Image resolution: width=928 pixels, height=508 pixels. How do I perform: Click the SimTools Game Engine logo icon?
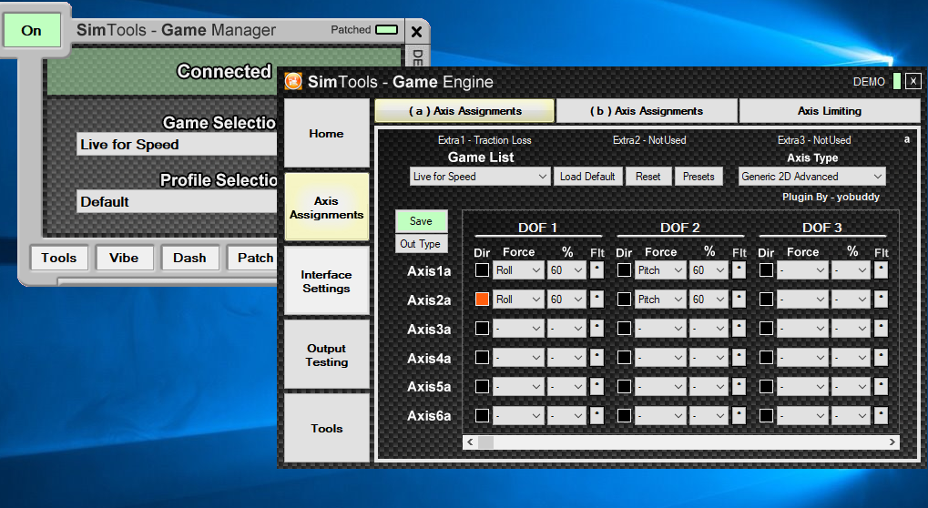click(x=293, y=82)
